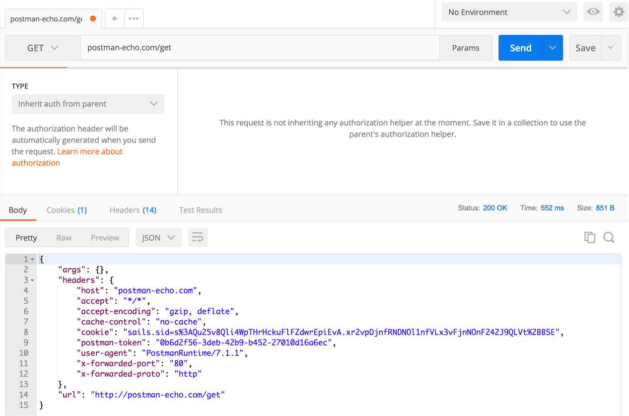
Task: Click the "args" key on line 2
Action: pyautogui.click(x=73, y=270)
